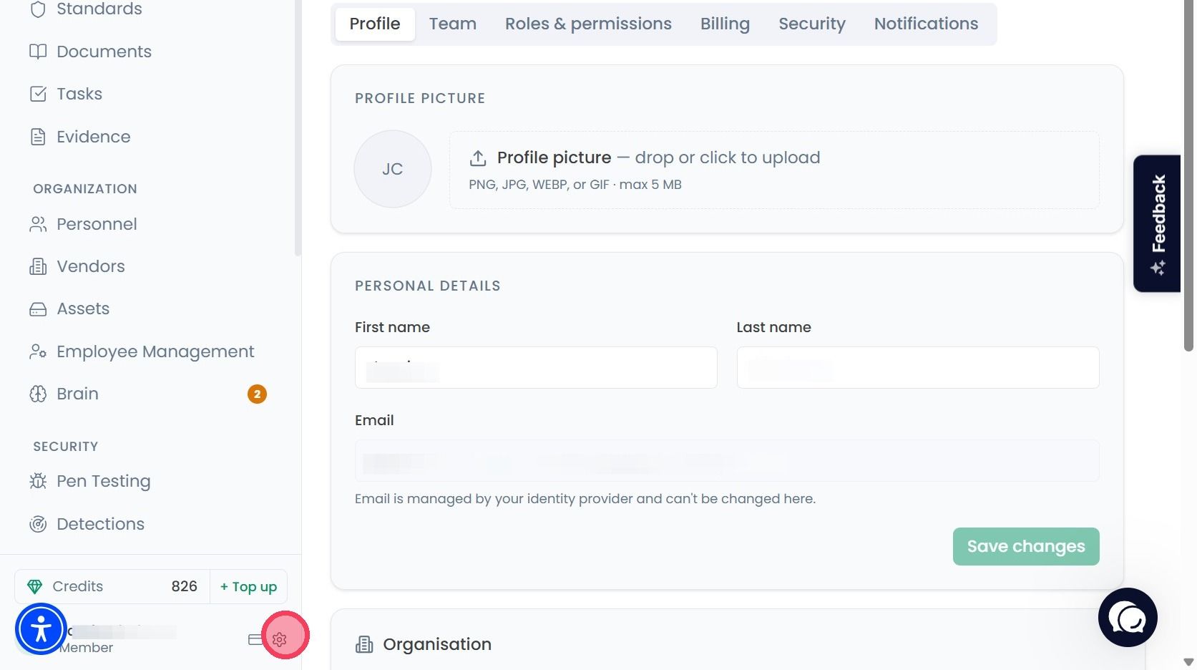Open the Security settings tab
Viewport: 1197px width, 670px height.
(812, 24)
